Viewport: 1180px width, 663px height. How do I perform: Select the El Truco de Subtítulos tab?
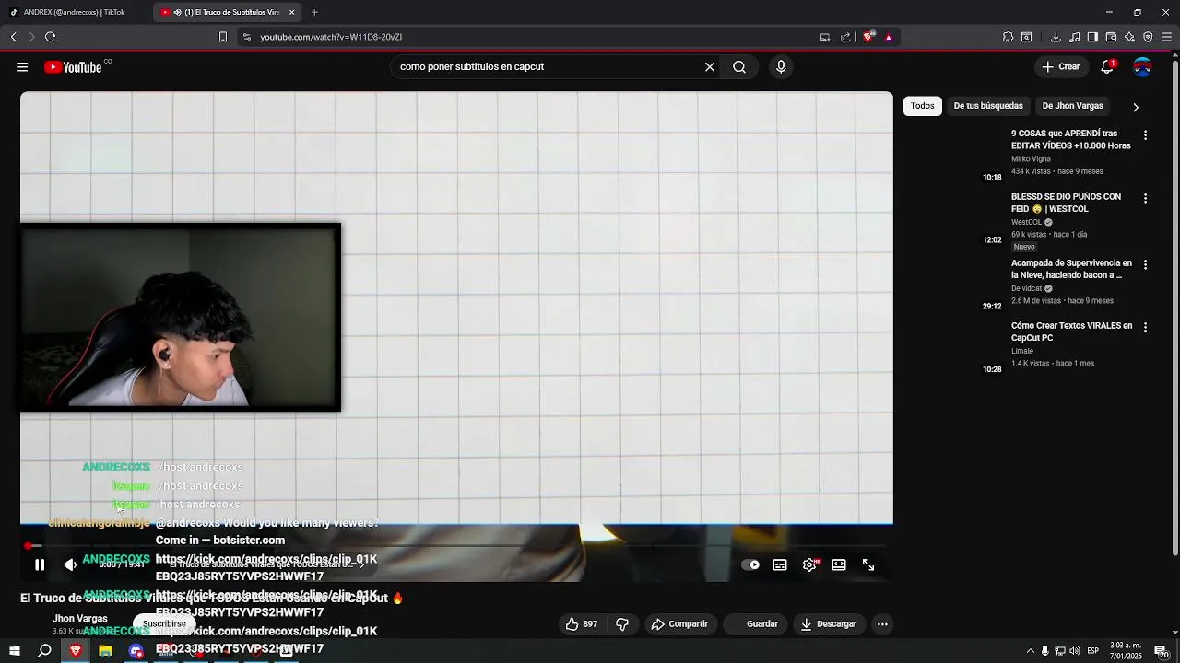pyautogui.click(x=226, y=12)
